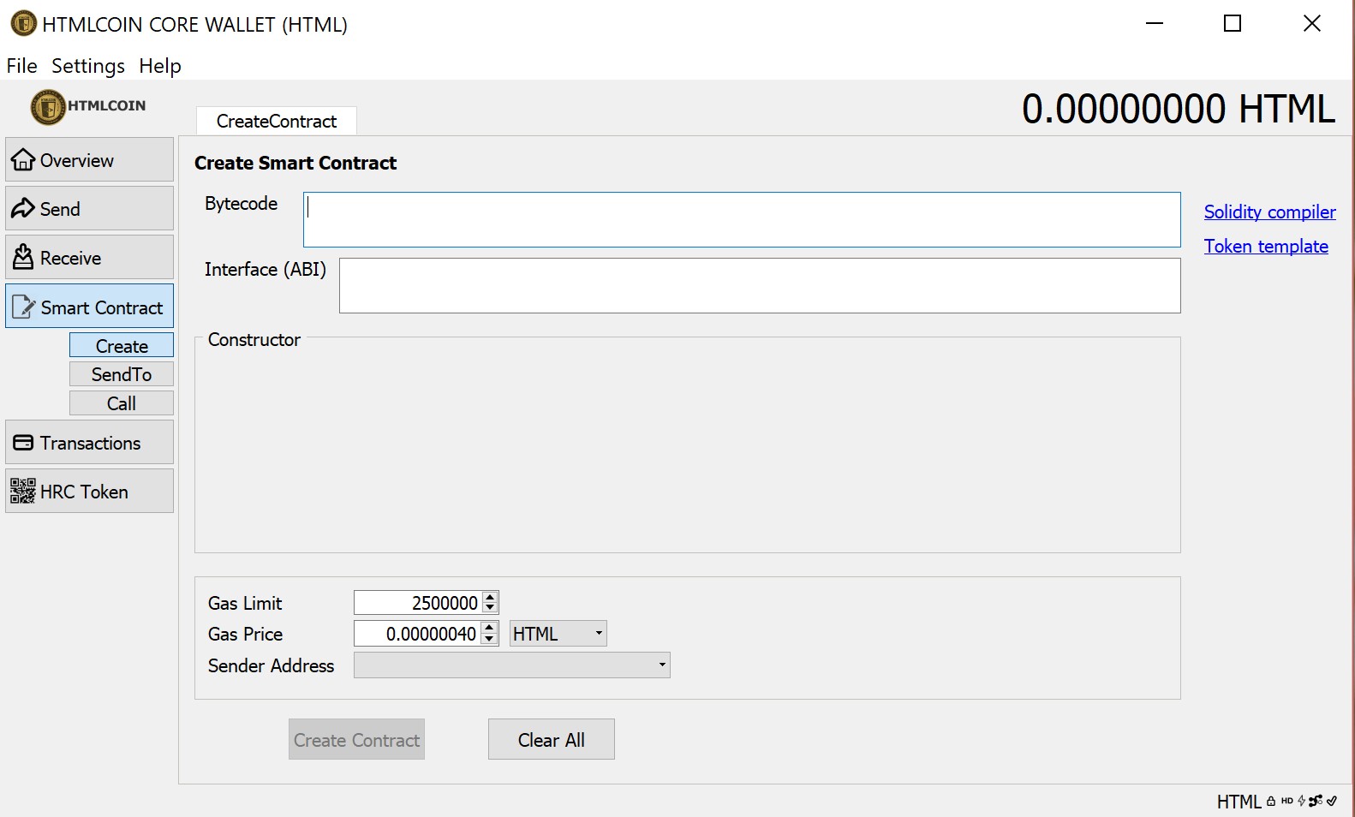
Task: Decrease Gas Price with the down arrow
Action: [489, 639]
